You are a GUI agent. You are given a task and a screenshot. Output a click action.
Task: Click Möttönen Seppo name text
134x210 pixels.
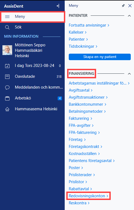pos(30,45)
